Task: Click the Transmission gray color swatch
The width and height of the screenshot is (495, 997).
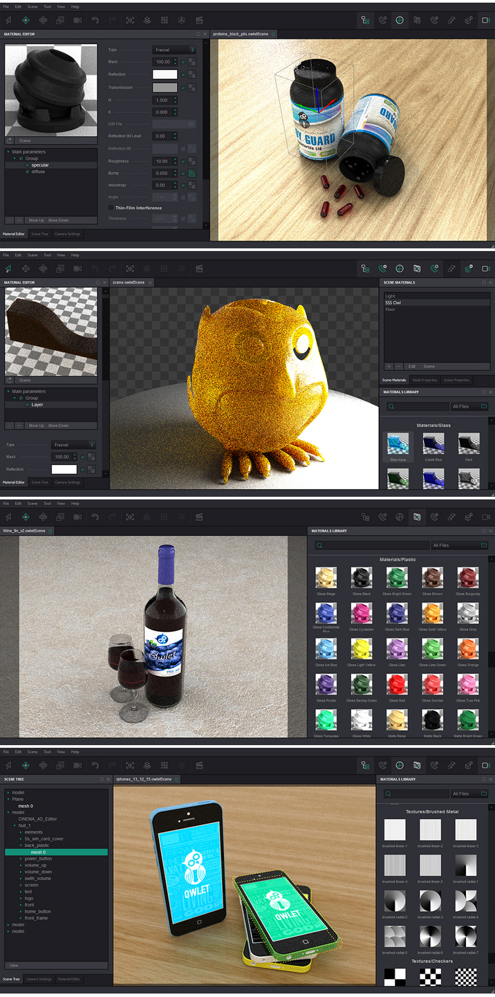Action: 165,88
